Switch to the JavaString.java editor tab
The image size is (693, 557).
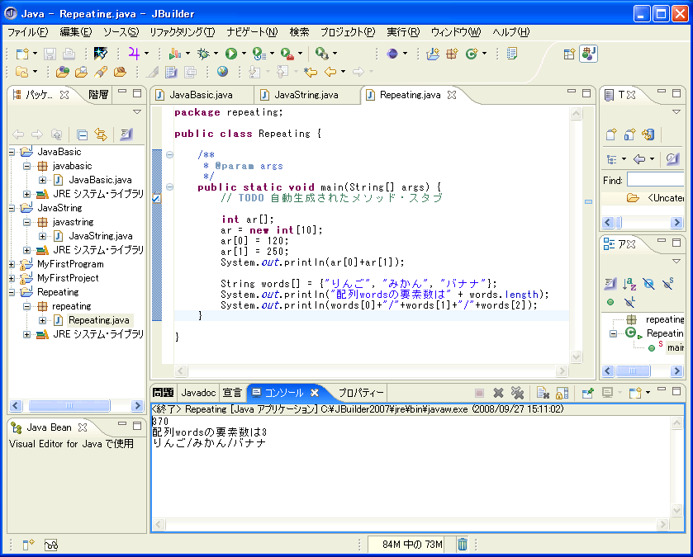coord(306,95)
